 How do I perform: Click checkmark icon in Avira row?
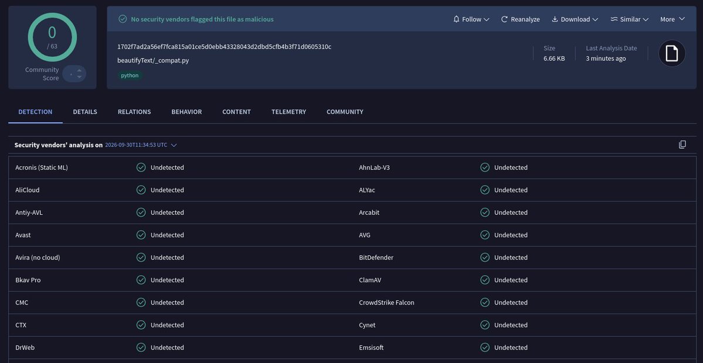tap(141, 258)
